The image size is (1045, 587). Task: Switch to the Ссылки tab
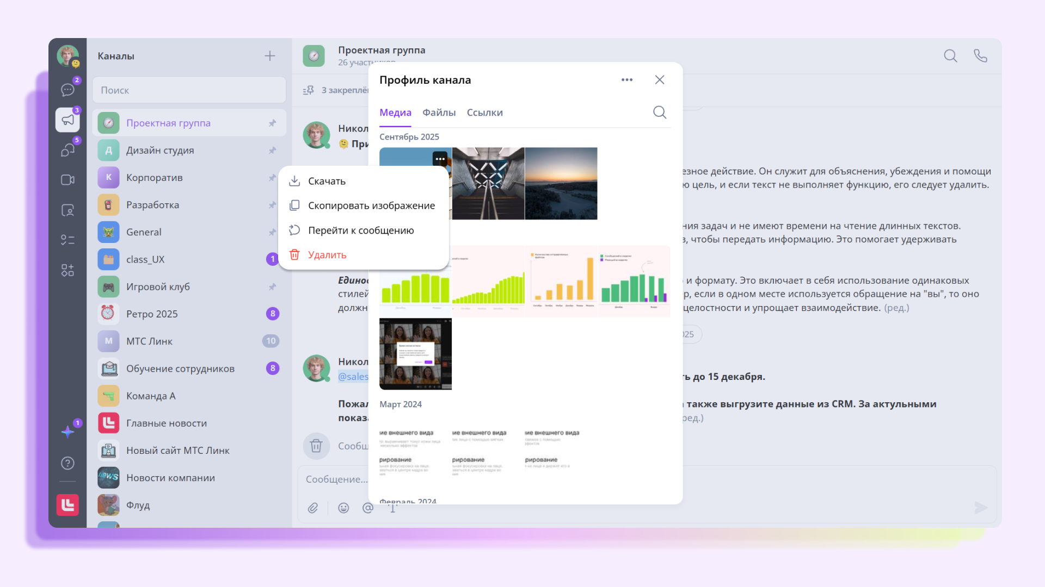[x=484, y=113]
